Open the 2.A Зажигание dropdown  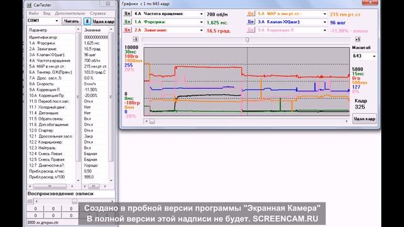pyautogui.click(x=201, y=30)
